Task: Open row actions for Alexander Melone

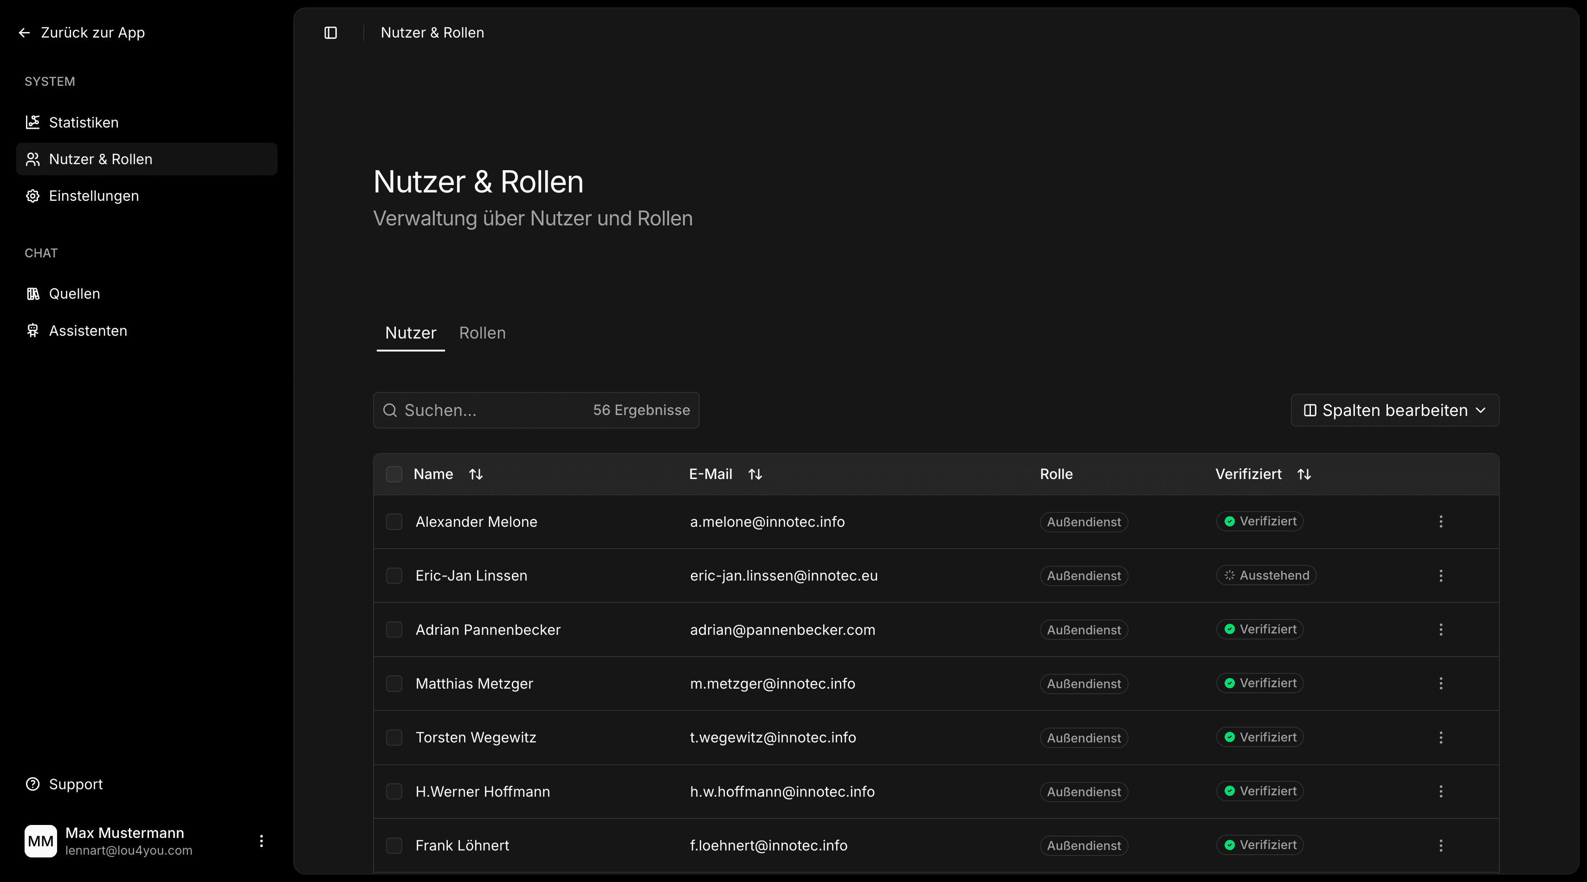Action: pos(1441,522)
